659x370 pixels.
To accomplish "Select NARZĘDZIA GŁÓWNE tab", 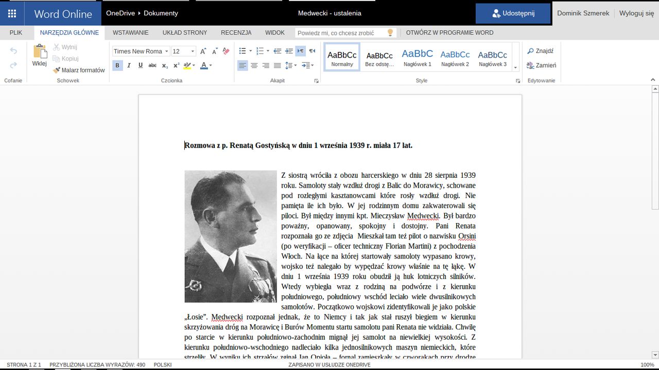I will coord(70,32).
